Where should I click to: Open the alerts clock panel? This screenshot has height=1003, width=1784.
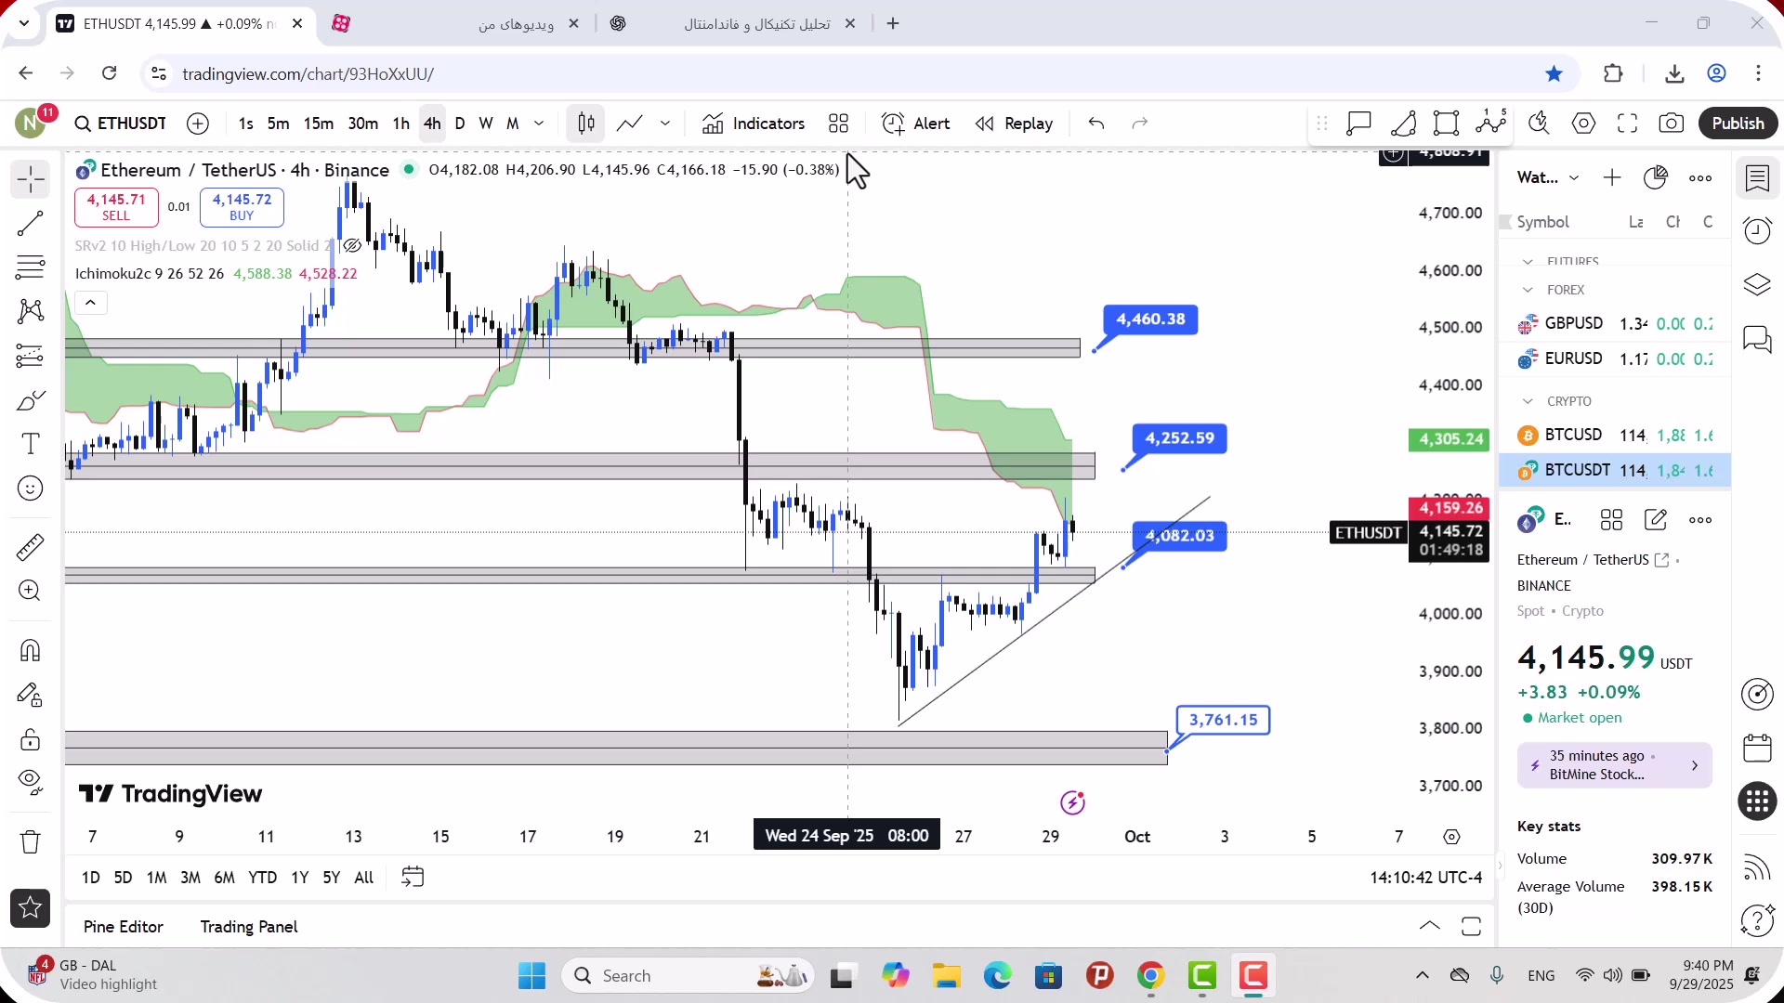pos(1757,230)
